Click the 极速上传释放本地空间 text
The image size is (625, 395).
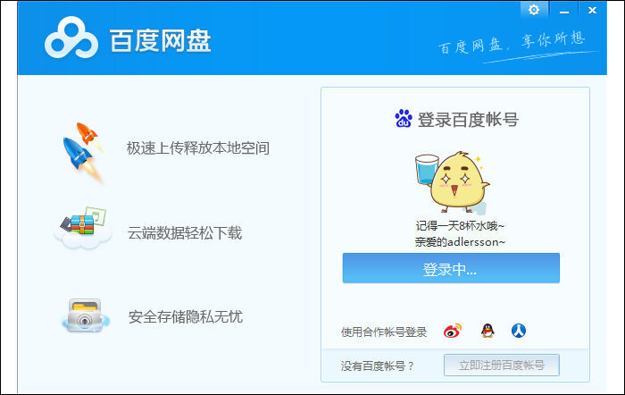click(x=198, y=148)
